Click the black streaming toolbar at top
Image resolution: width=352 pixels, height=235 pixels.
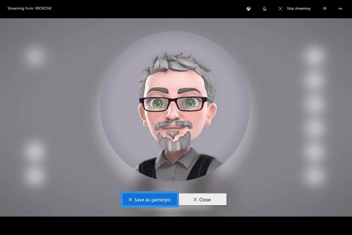(x=137, y=8)
